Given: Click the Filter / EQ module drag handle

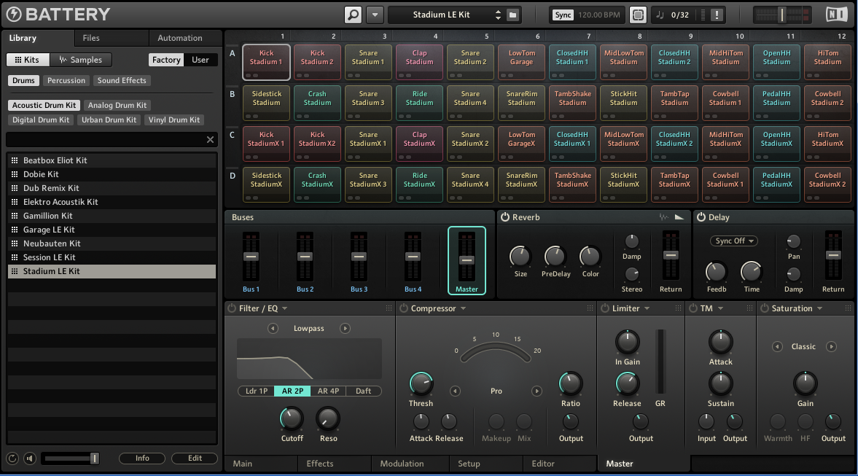Looking at the screenshot, I should pyautogui.click(x=389, y=308).
